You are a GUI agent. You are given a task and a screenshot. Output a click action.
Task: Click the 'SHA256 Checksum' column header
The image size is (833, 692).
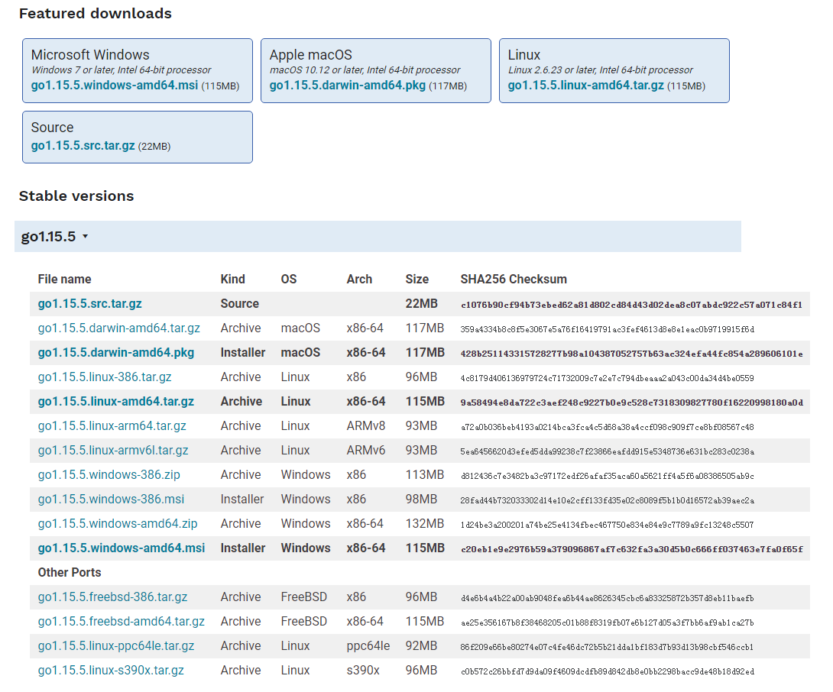514,280
